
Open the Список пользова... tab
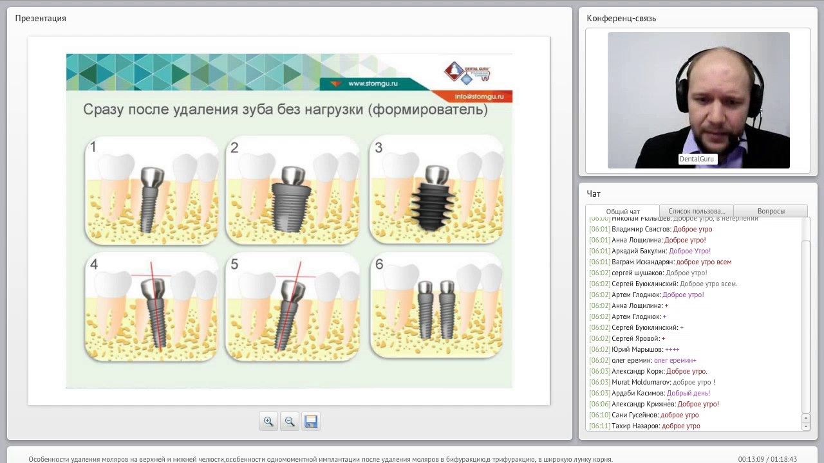[x=697, y=211]
